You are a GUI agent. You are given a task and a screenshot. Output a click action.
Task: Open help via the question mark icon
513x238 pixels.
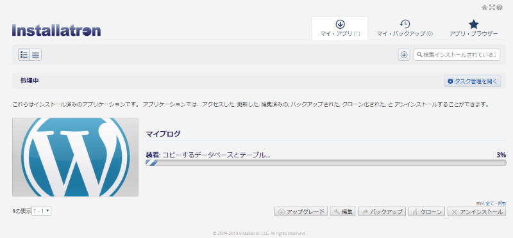pyautogui.click(x=500, y=8)
